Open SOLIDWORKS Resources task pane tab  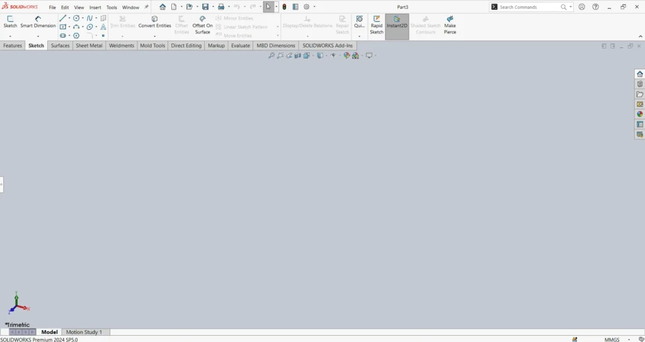click(x=640, y=74)
